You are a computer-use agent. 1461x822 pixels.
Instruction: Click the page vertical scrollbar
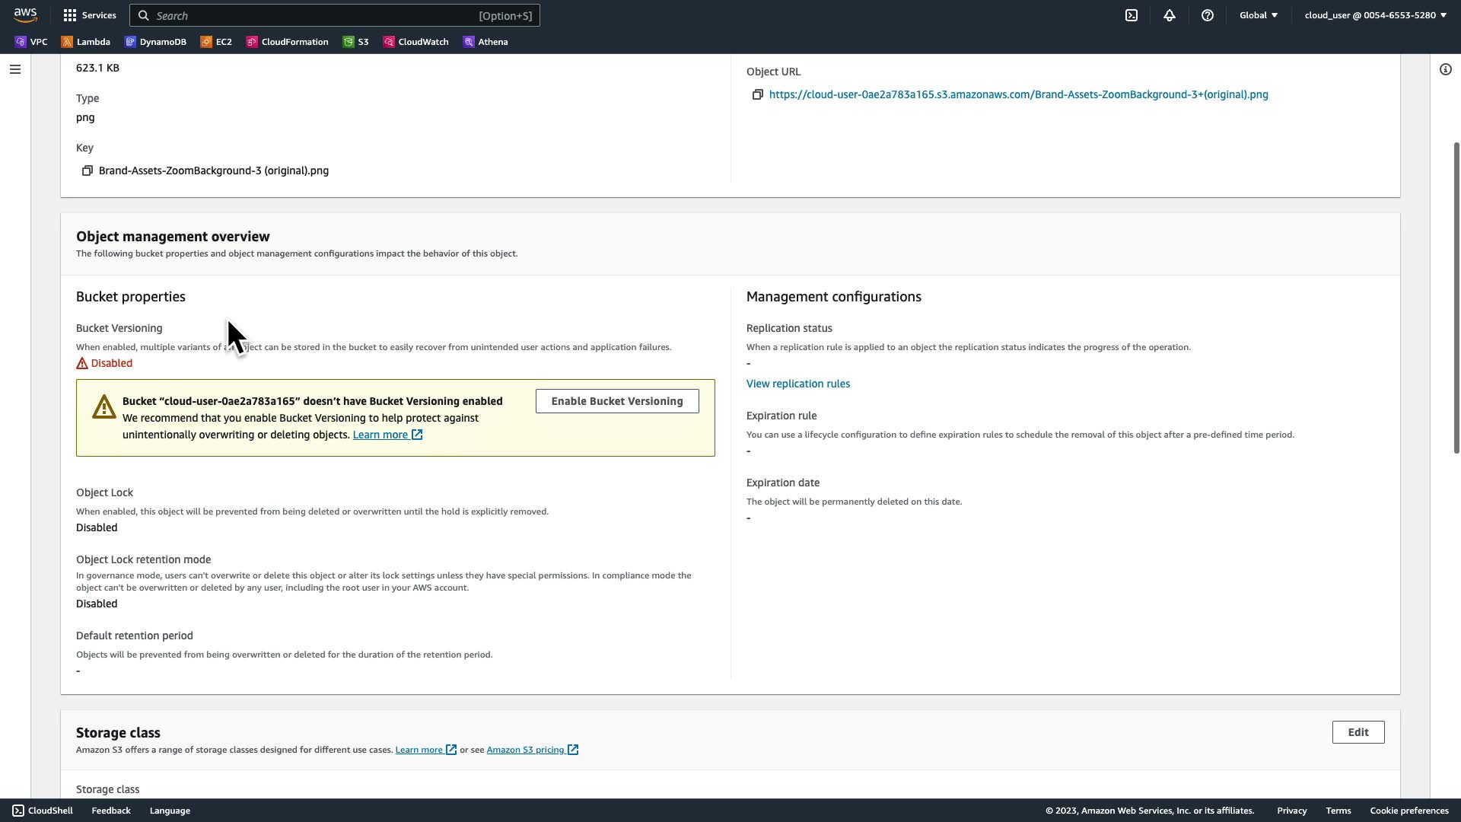click(1456, 297)
